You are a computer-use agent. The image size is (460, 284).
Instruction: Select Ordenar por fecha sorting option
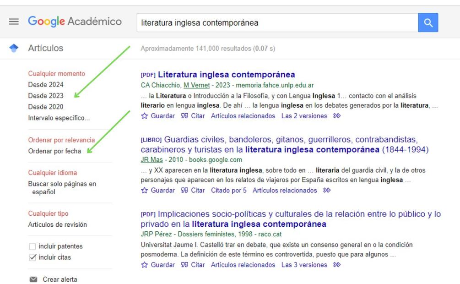(x=54, y=151)
